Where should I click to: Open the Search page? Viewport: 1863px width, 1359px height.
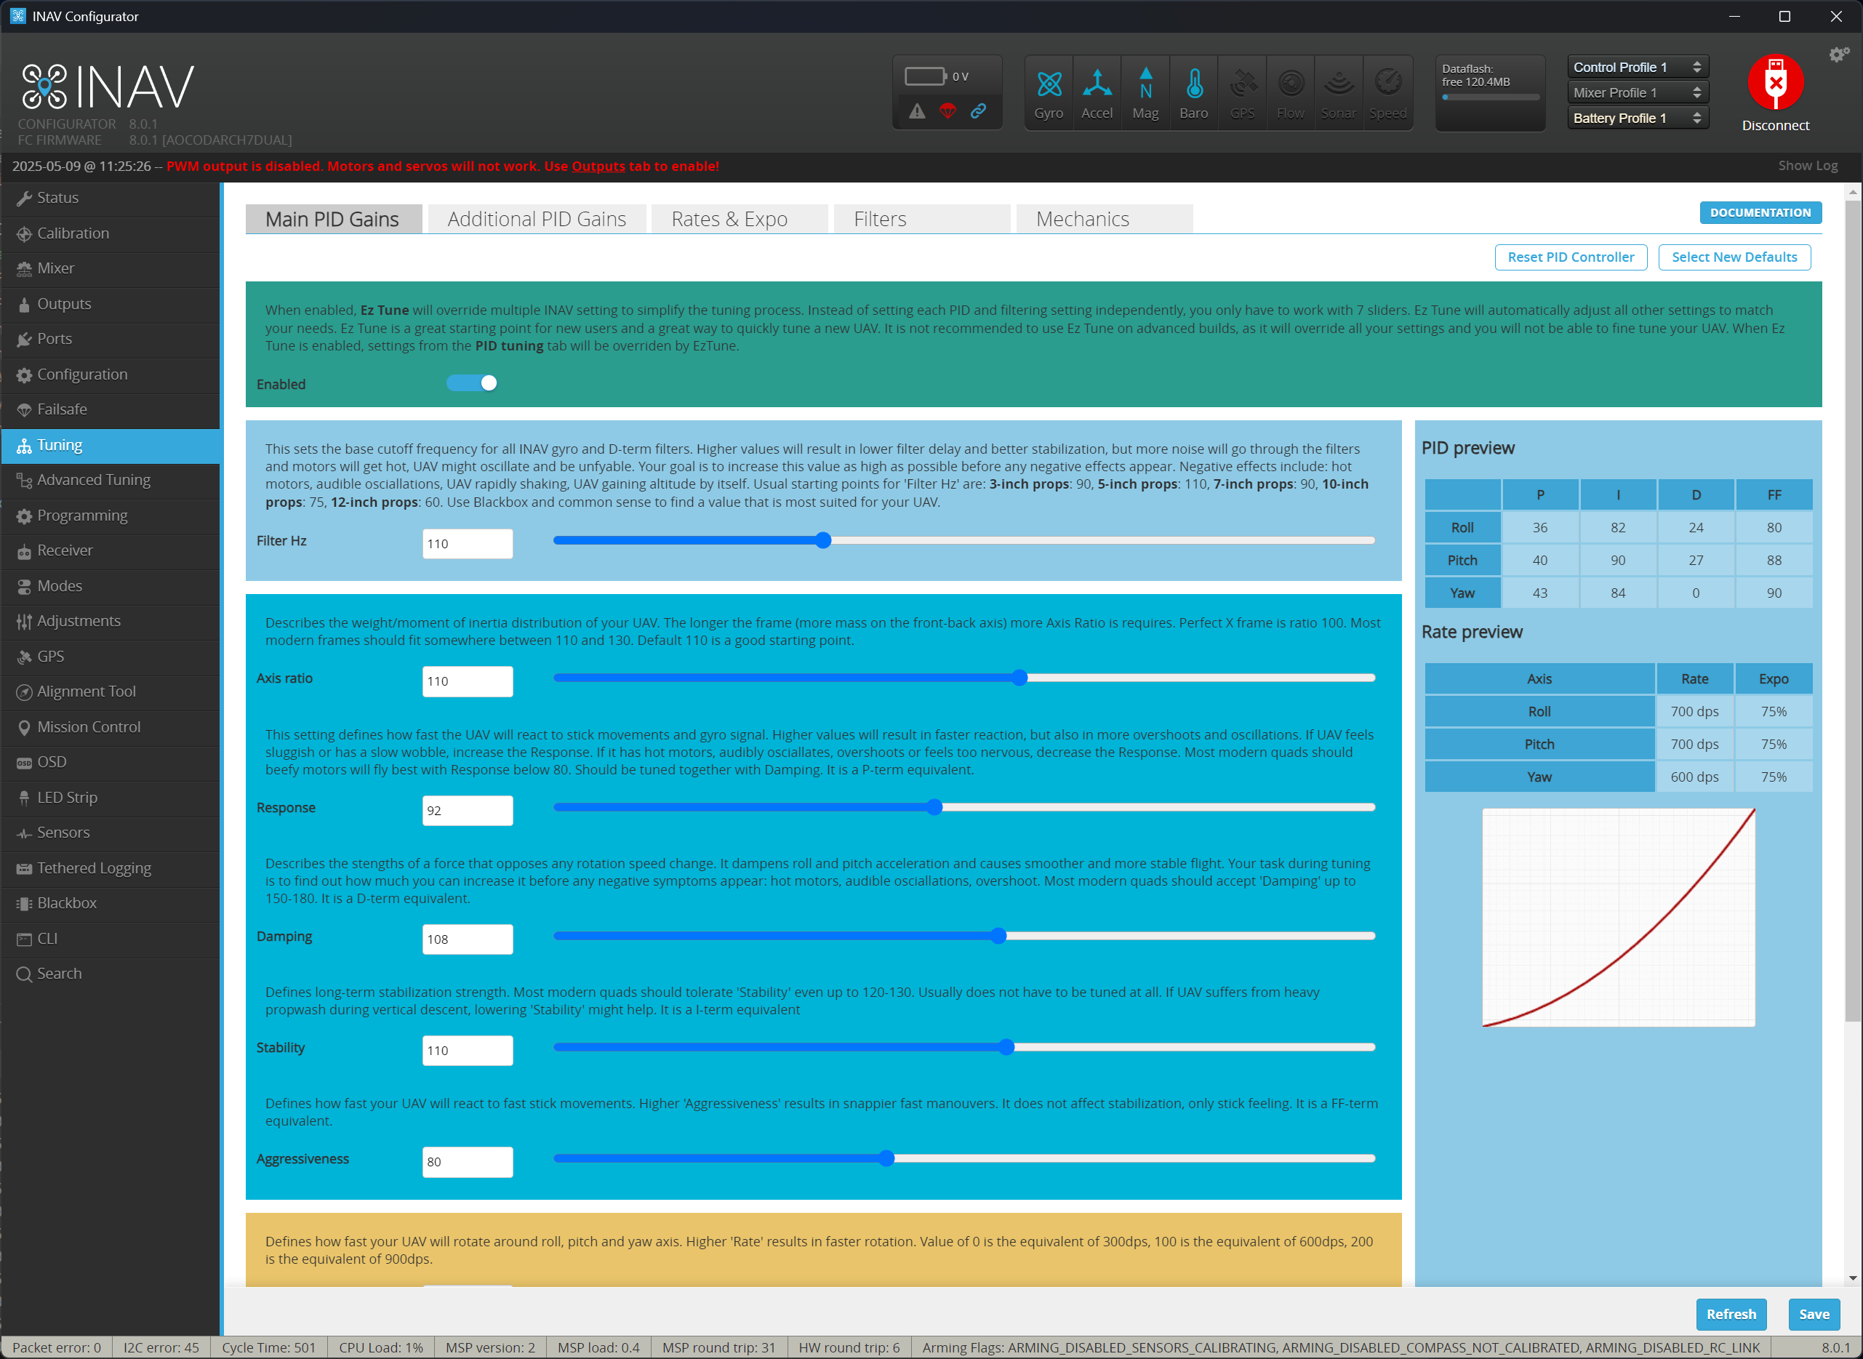tap(111, 974)
